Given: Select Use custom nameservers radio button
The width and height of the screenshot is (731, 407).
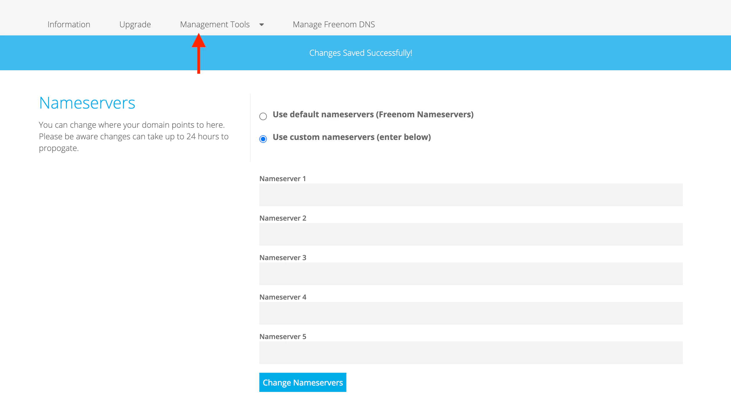Looking at the screenshot, I should click(263, 139).
